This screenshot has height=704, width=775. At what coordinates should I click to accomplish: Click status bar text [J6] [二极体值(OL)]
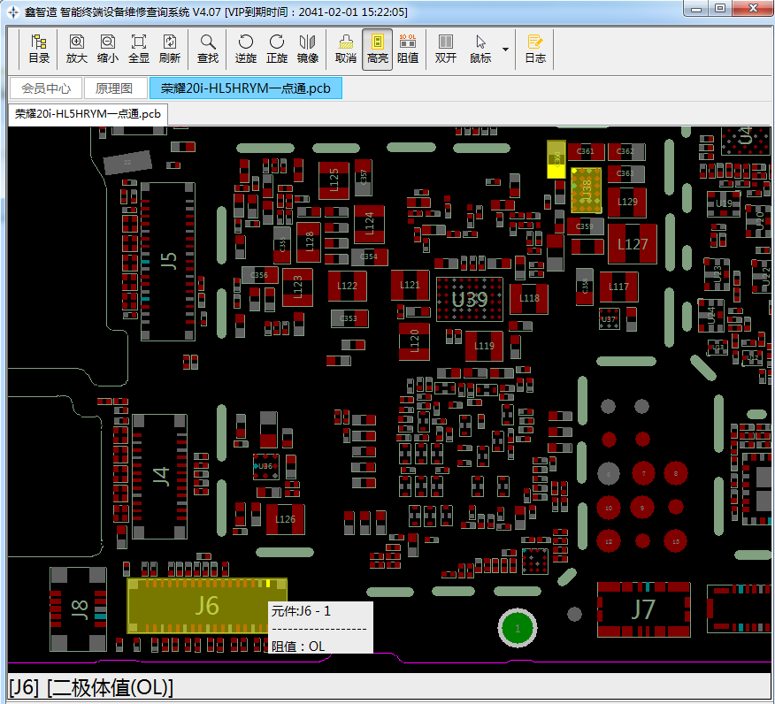pos(91,688)
